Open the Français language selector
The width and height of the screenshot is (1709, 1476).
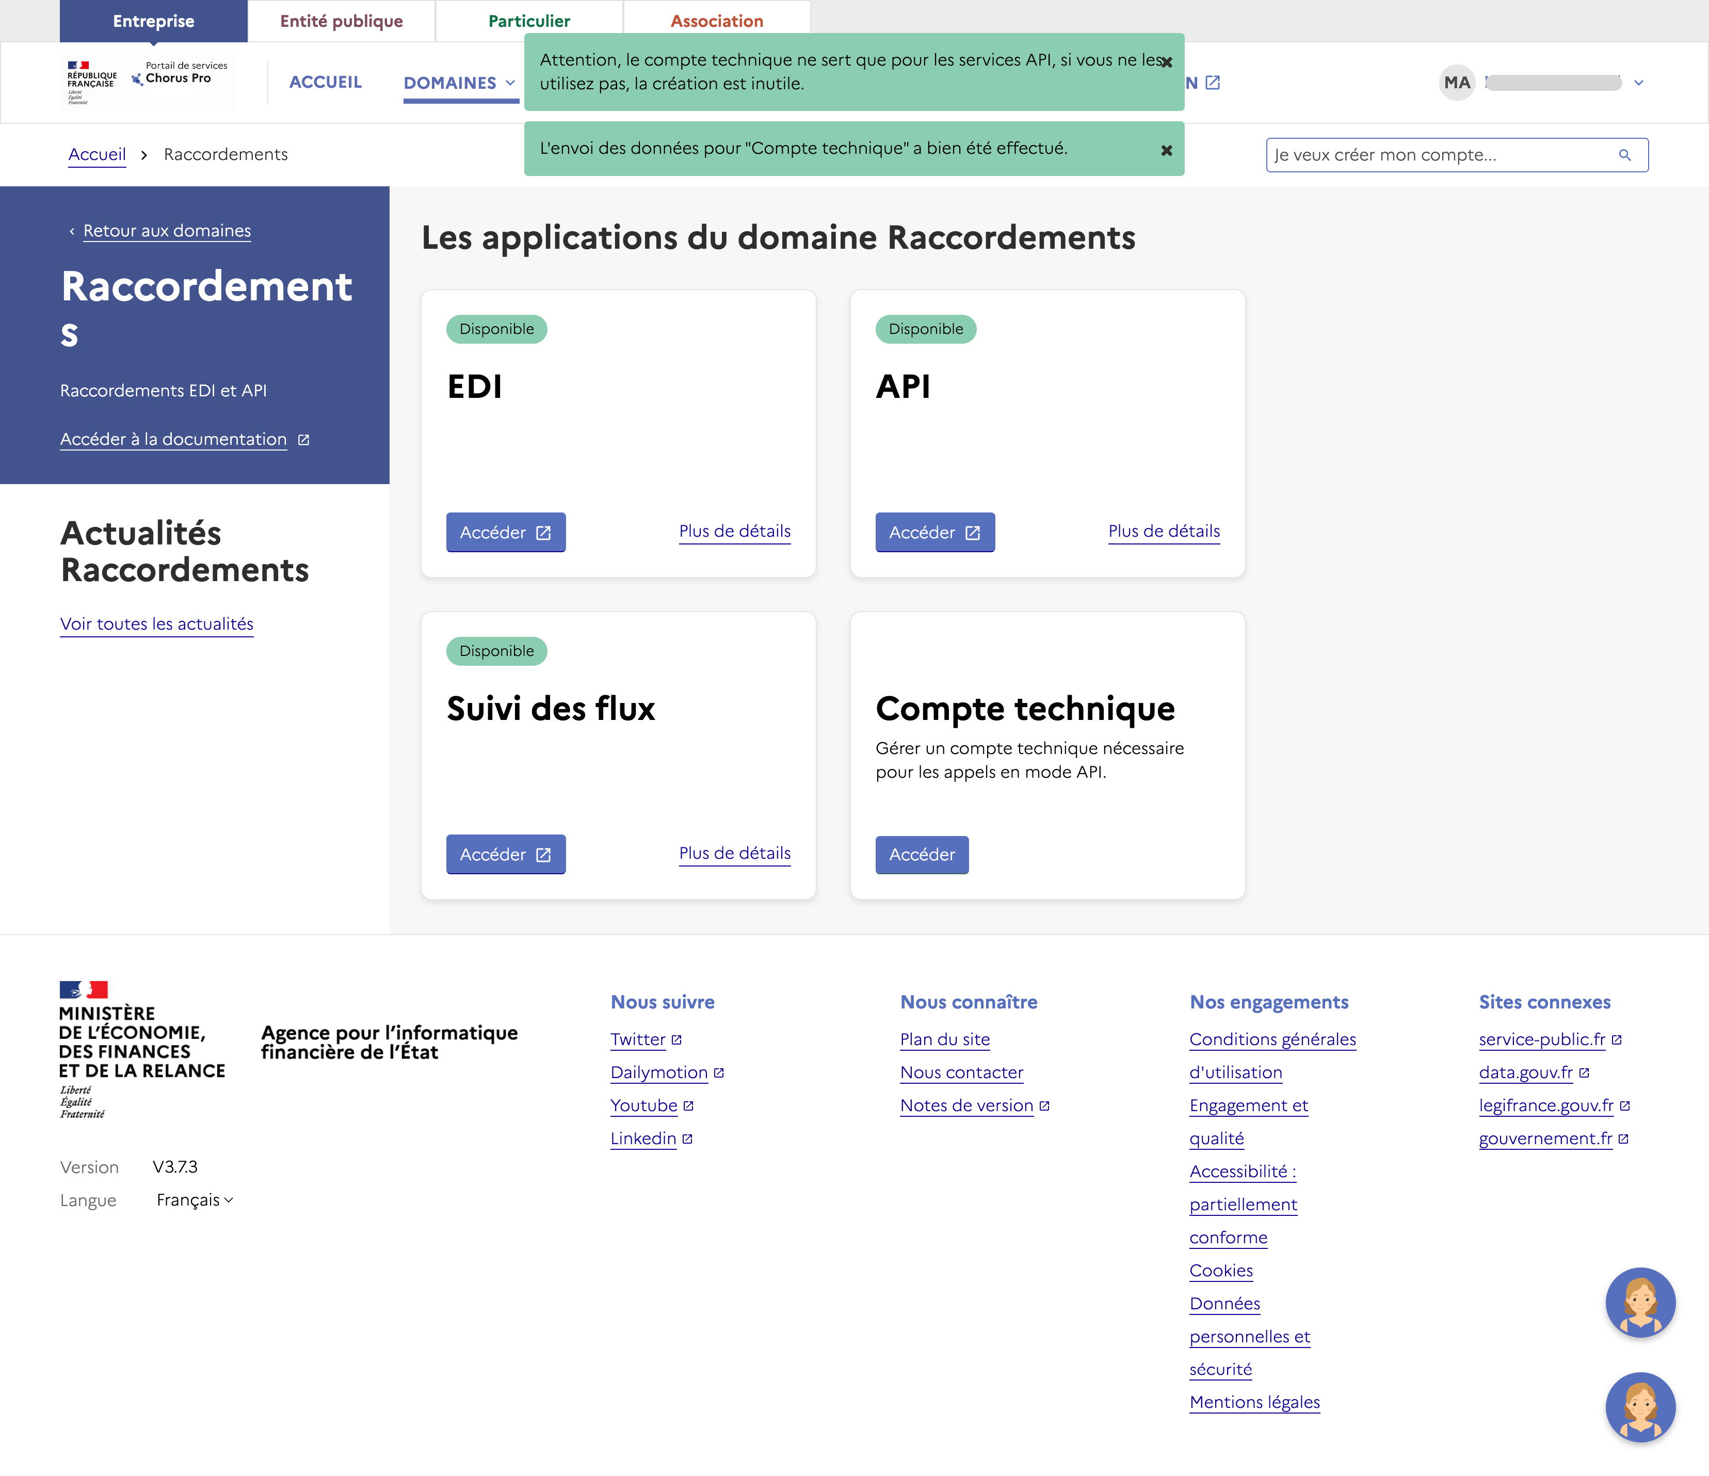click(195, 1199)
